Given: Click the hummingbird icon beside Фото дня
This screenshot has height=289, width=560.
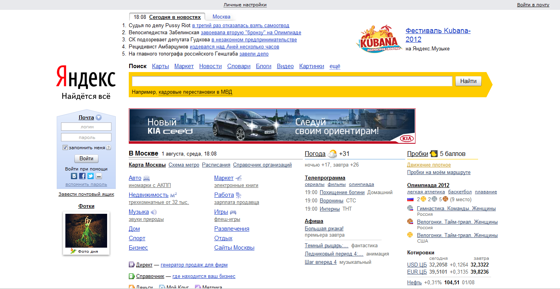Looking at the screenshot, I should [73, 251].
